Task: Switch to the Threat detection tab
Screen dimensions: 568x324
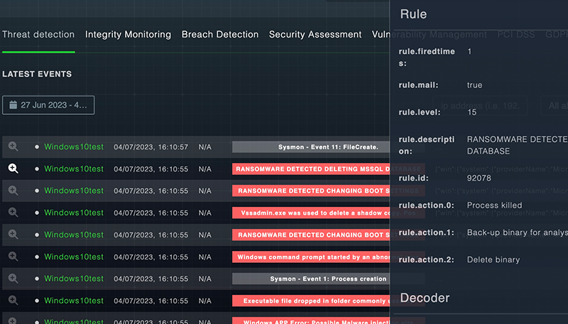Action: pos(38,34)
